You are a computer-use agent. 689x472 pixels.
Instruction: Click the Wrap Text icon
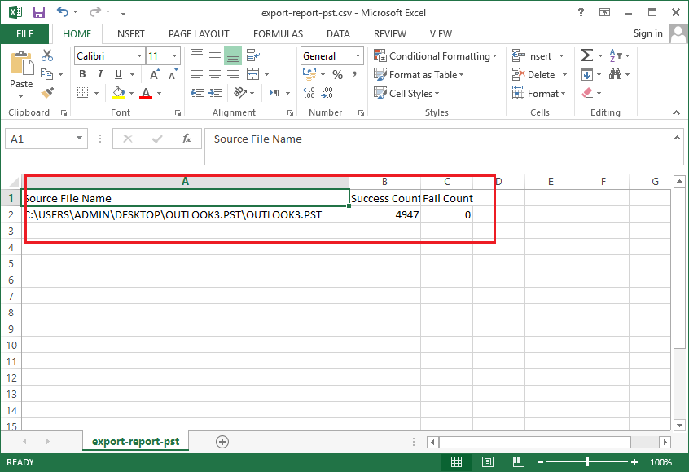point(252,55)
